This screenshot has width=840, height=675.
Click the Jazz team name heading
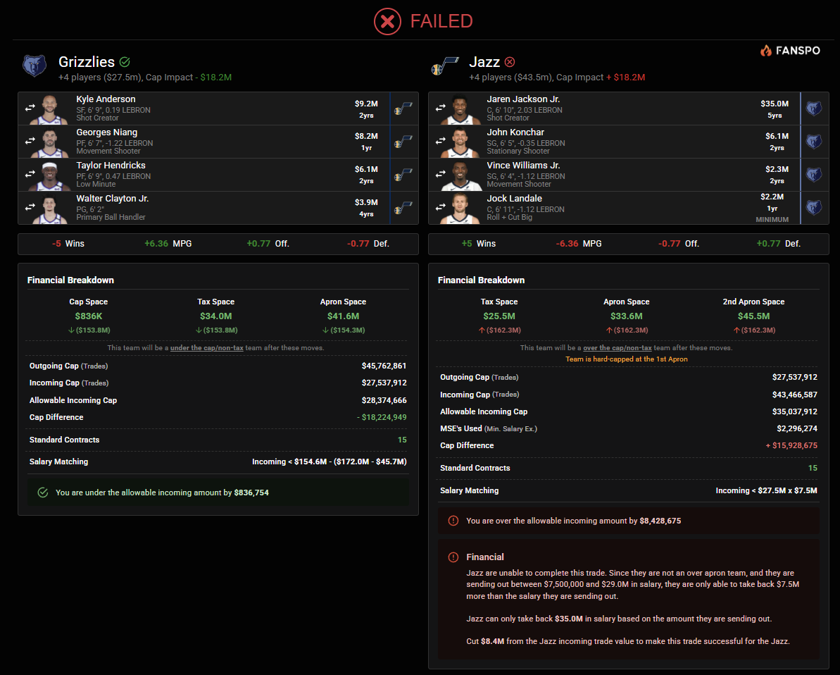coord(484,62)
